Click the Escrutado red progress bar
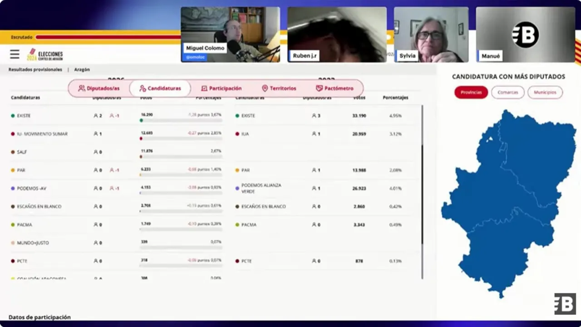Image resolution: width=581 pixels, height=327 pixels. coord(108,37)
